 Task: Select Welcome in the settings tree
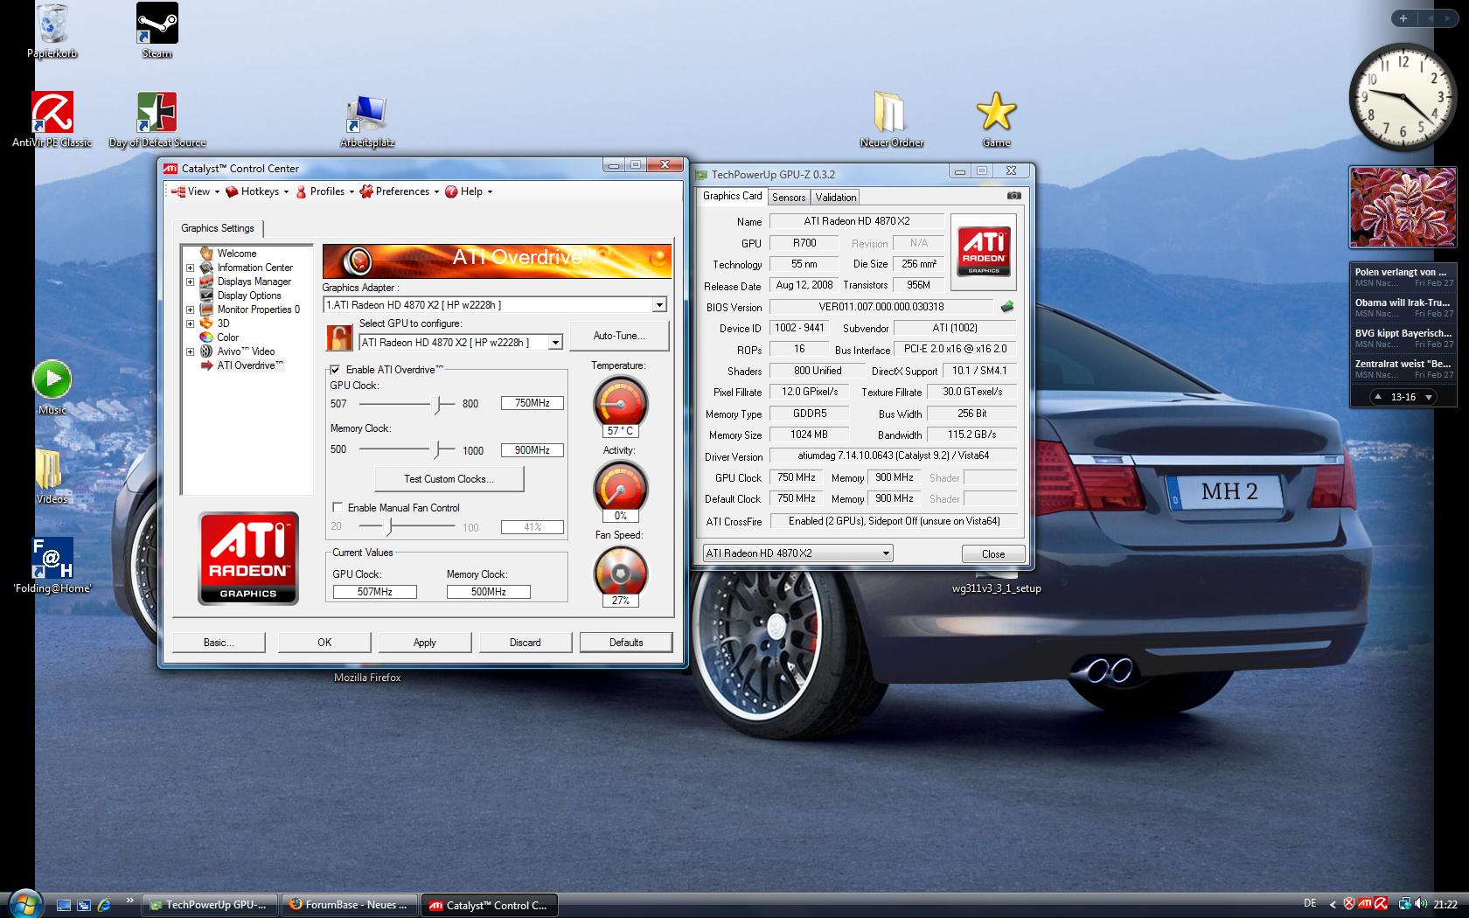pyautogui.click(x=237, y=254)
